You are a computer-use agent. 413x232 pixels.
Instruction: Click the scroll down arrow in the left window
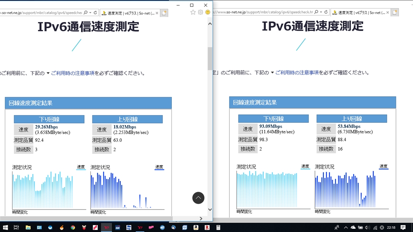click(x=210, y=209)
